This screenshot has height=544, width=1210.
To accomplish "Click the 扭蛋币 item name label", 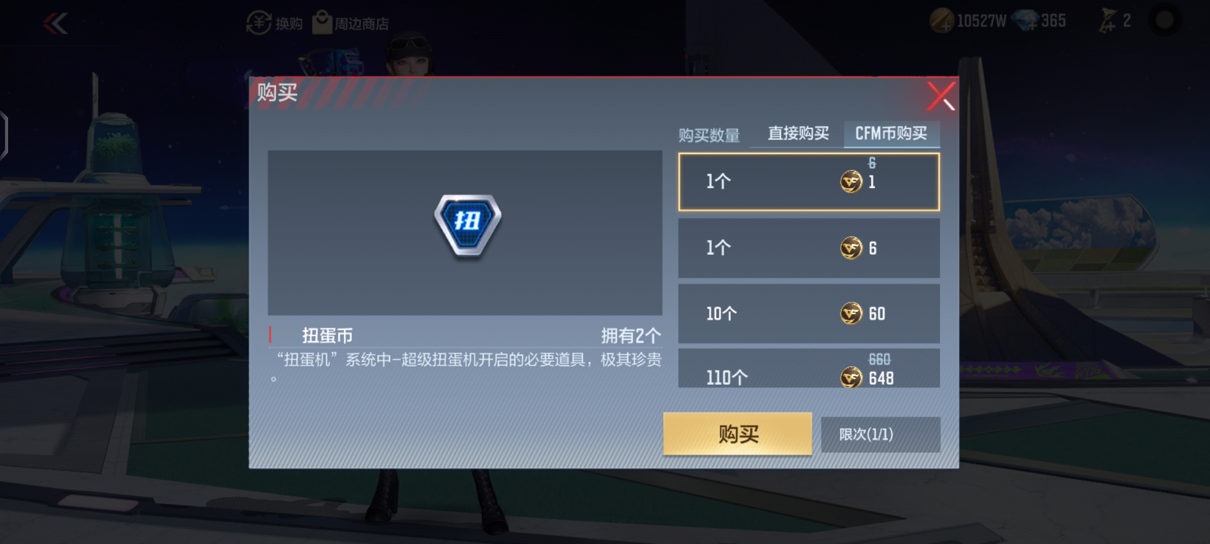I will pyautogui.click(x=327, y=335).
